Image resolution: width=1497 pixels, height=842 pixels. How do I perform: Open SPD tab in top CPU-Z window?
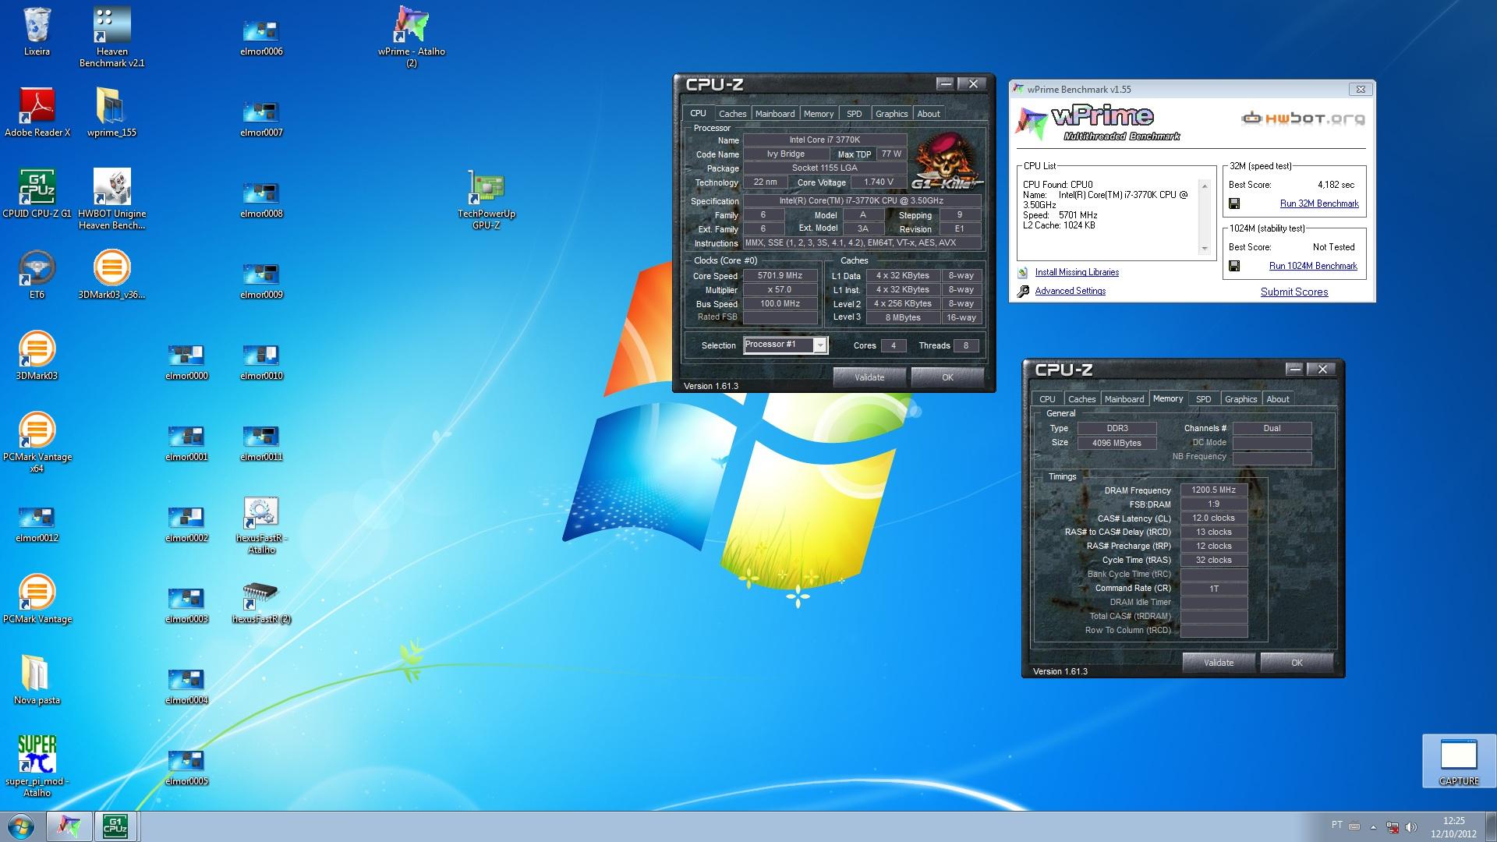(855, 114)
